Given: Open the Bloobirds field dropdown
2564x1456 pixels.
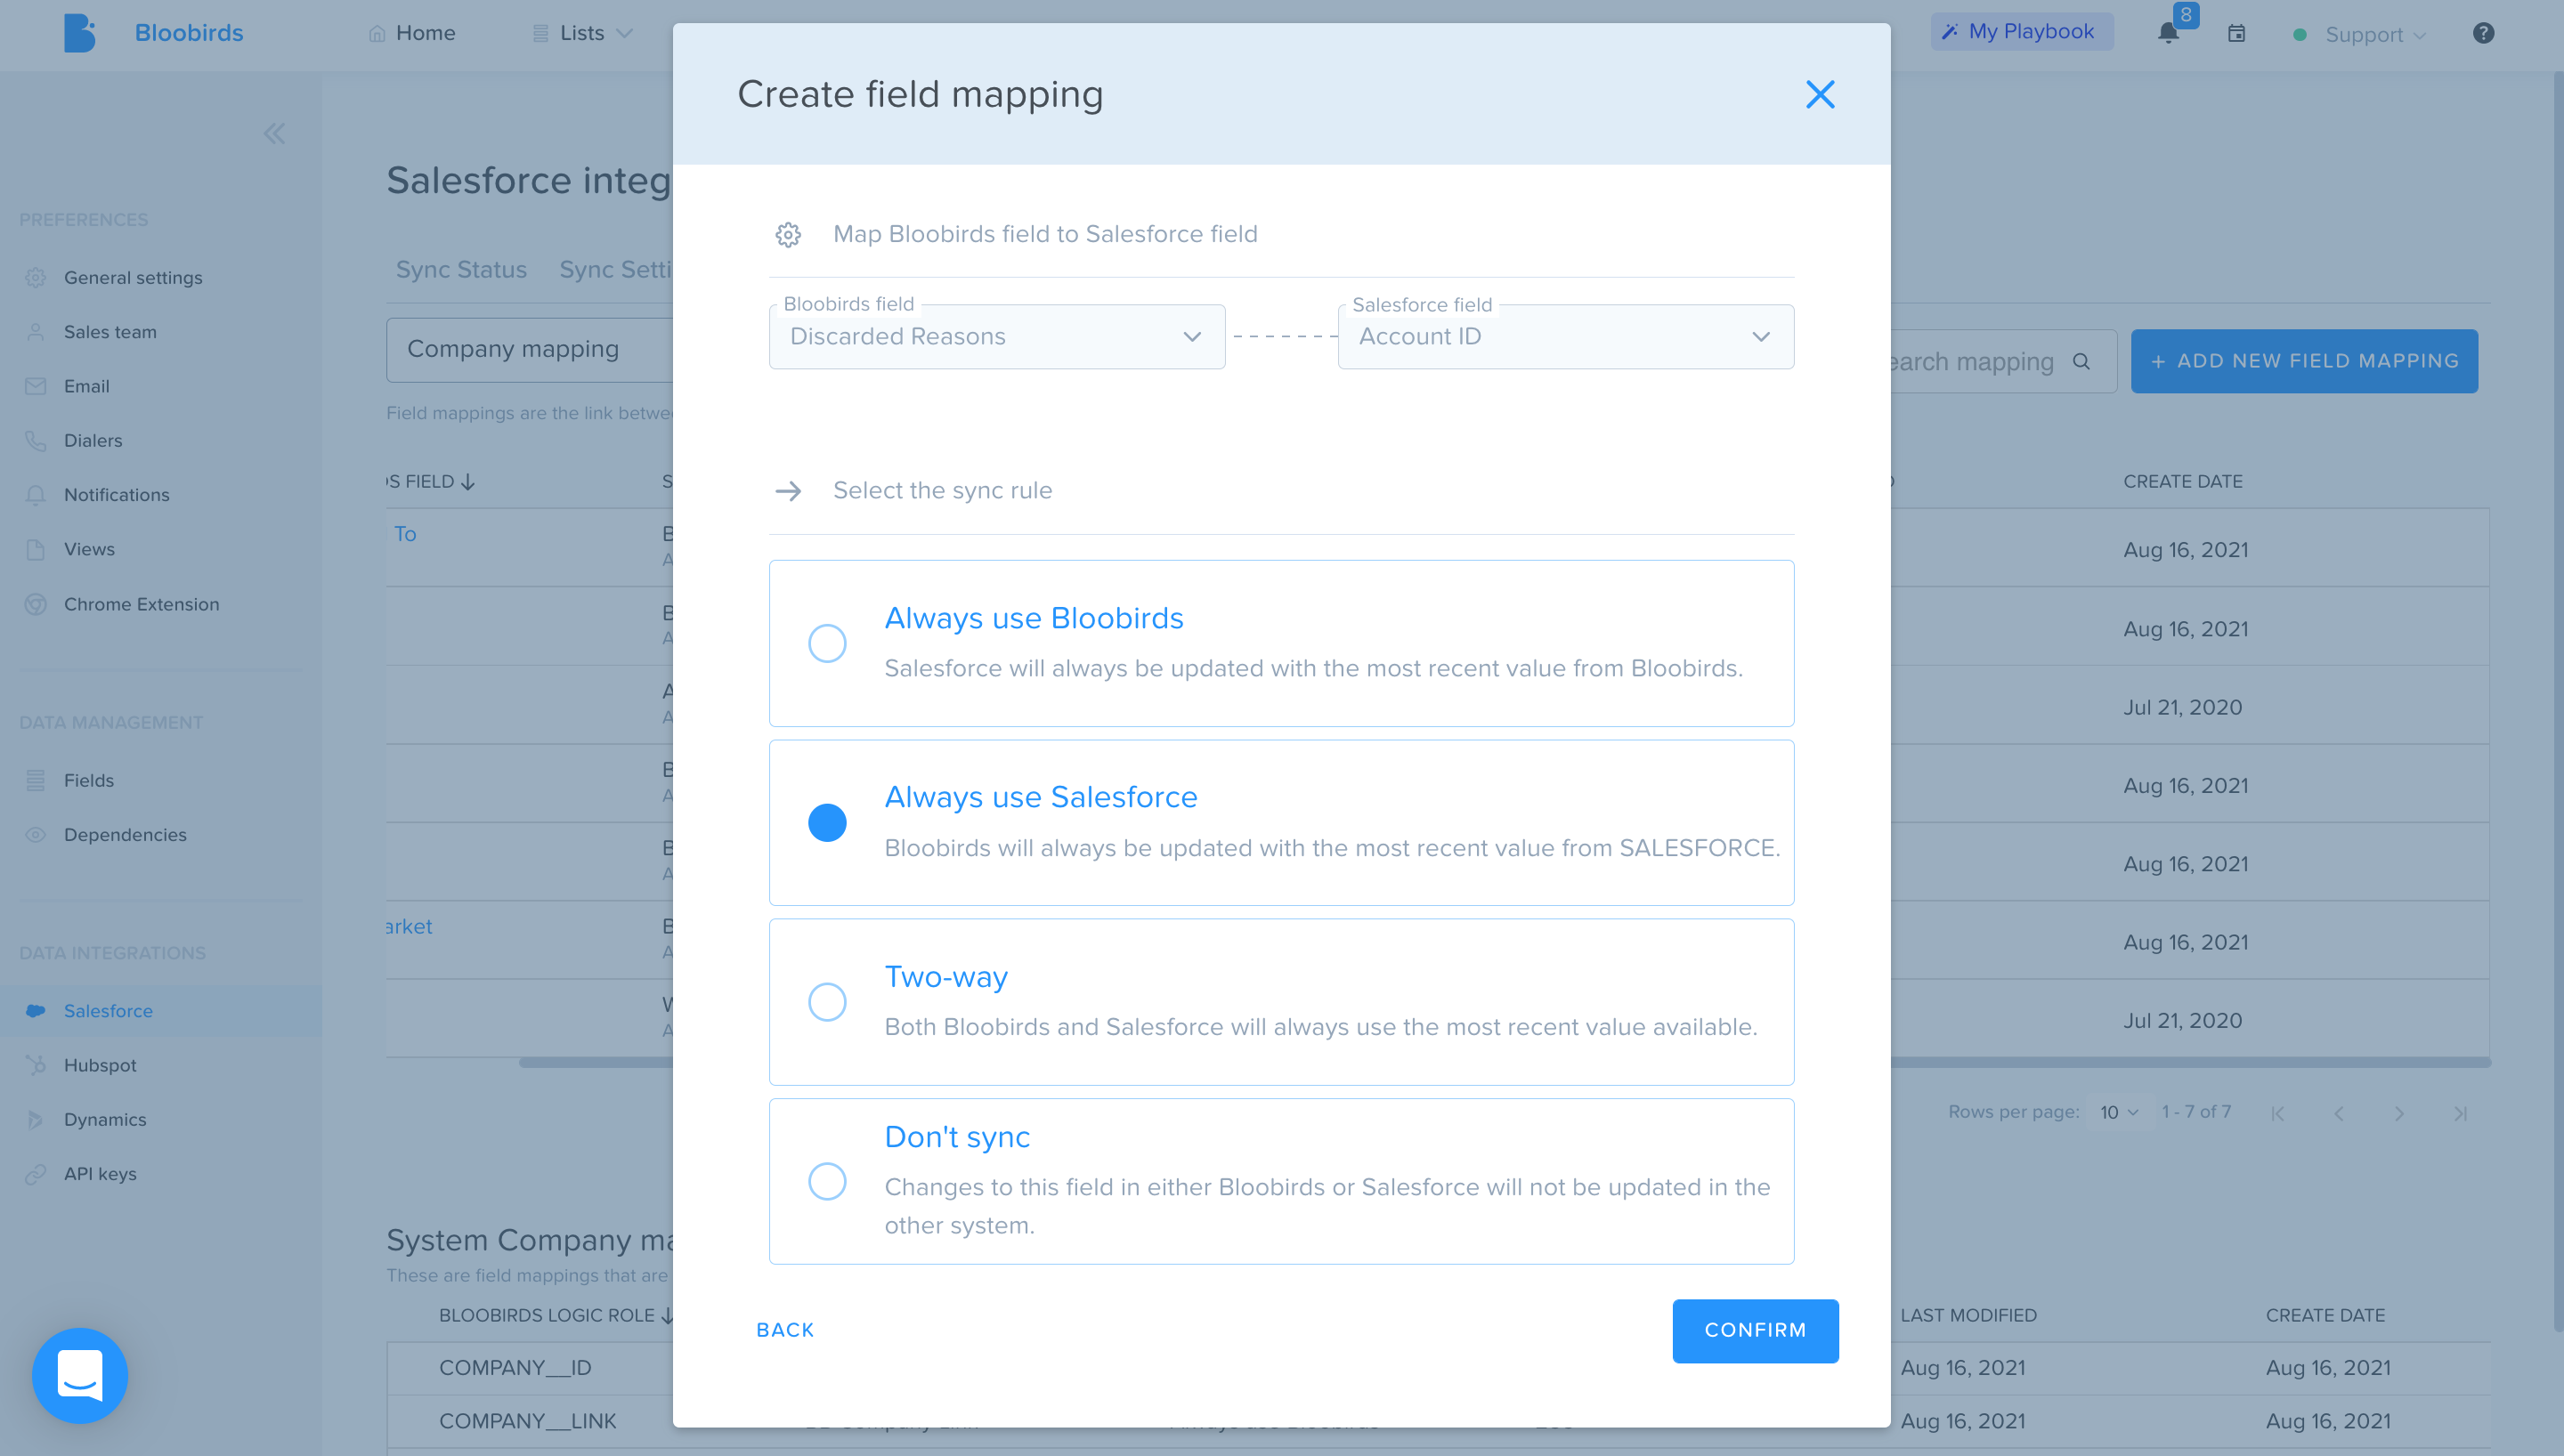Looking at the screenshot, I should pyautogui.click(x=996, y=337).
